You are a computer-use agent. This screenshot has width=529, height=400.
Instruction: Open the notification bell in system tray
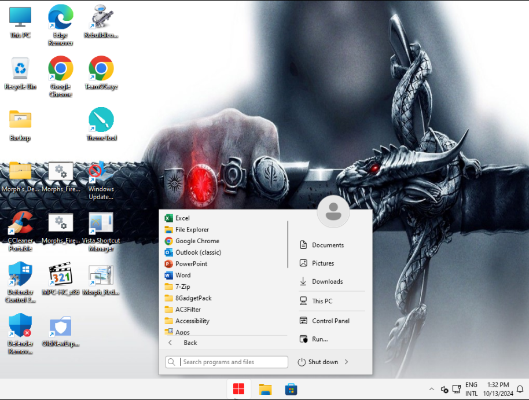tap(520, 389)
